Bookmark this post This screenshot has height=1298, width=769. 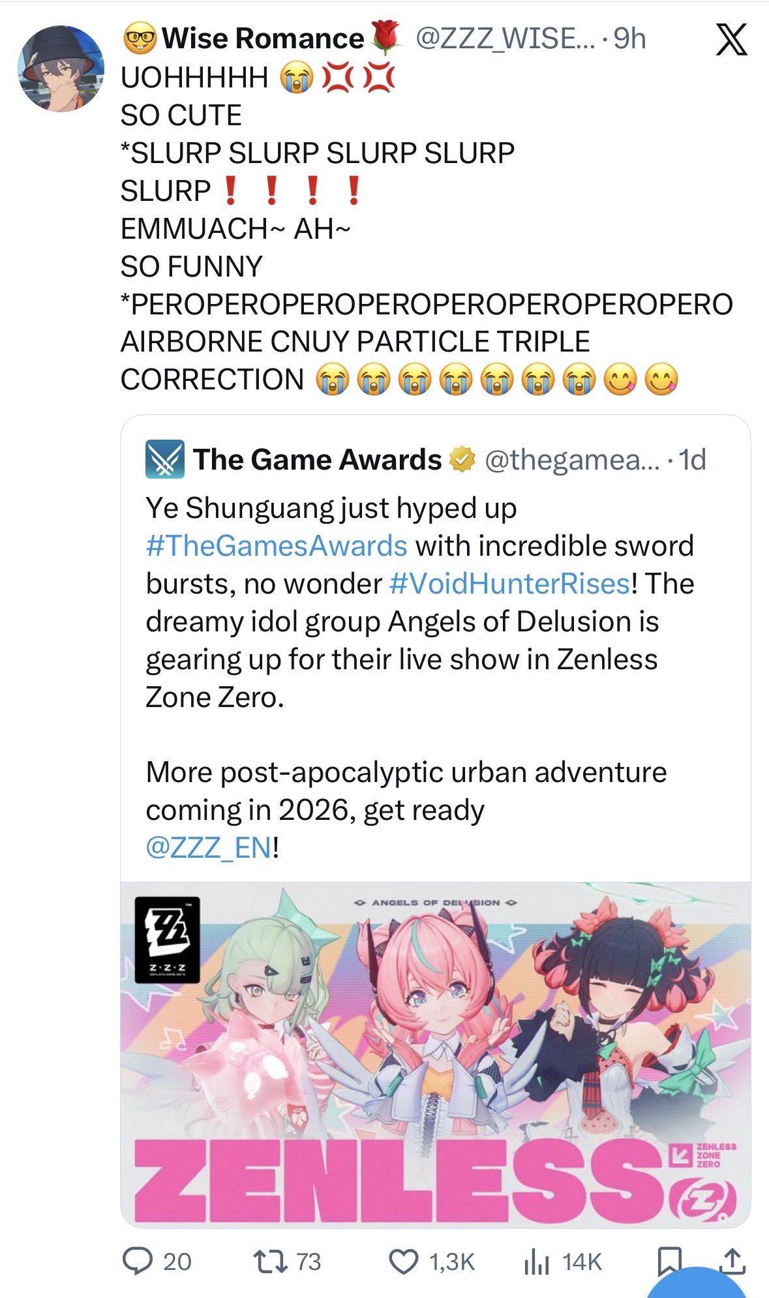click(x=669, y=1260)
